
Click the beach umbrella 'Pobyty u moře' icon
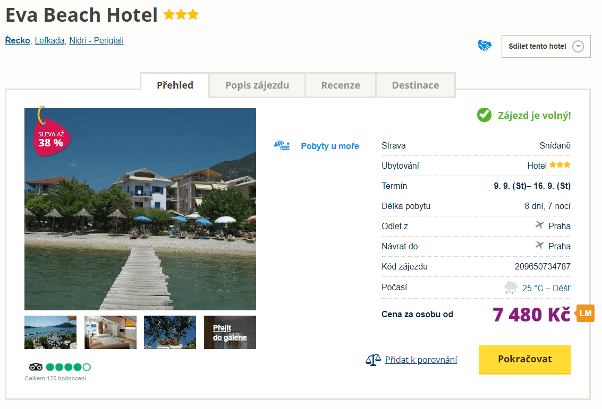tap(282, 145)
